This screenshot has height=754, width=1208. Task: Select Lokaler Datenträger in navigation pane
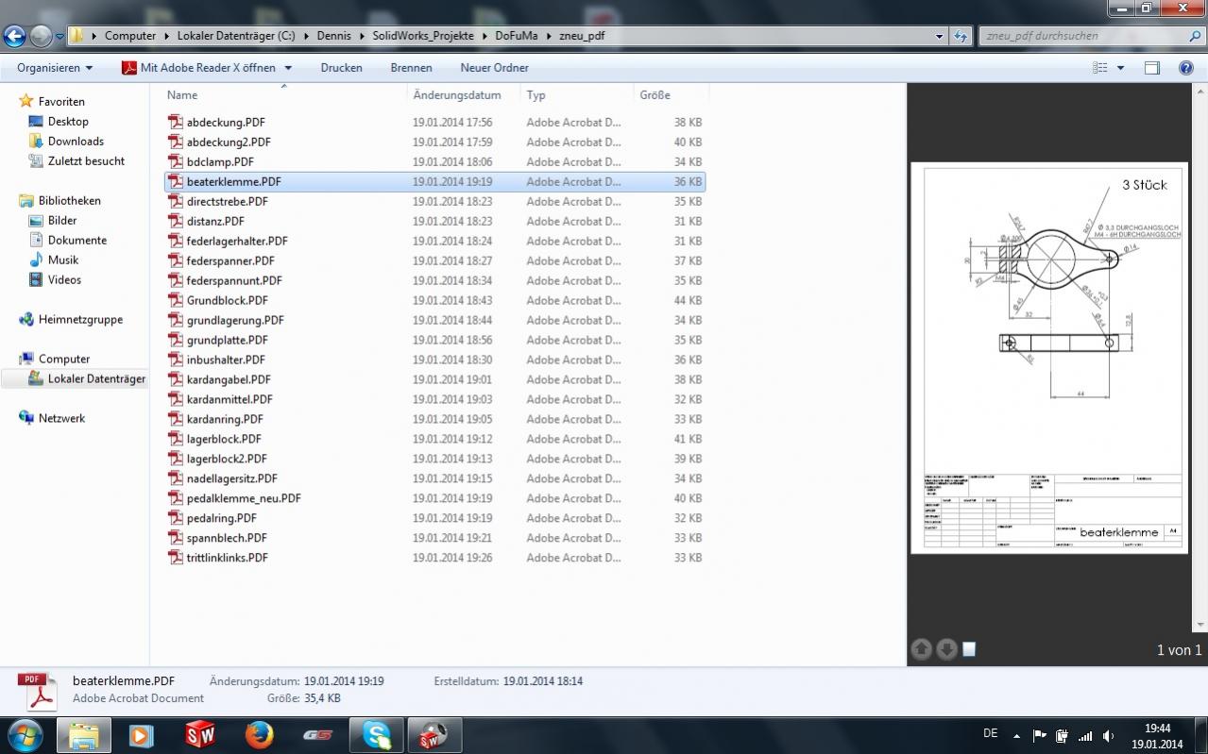click(x=96, y=379)
